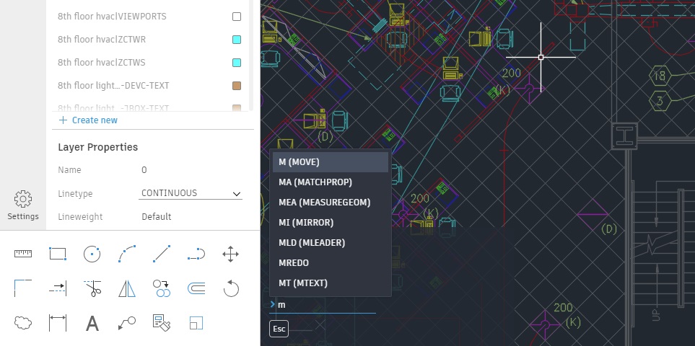Select the Polyline drawing tool
The image size is (695, 346).
click(x=196, y=254)
